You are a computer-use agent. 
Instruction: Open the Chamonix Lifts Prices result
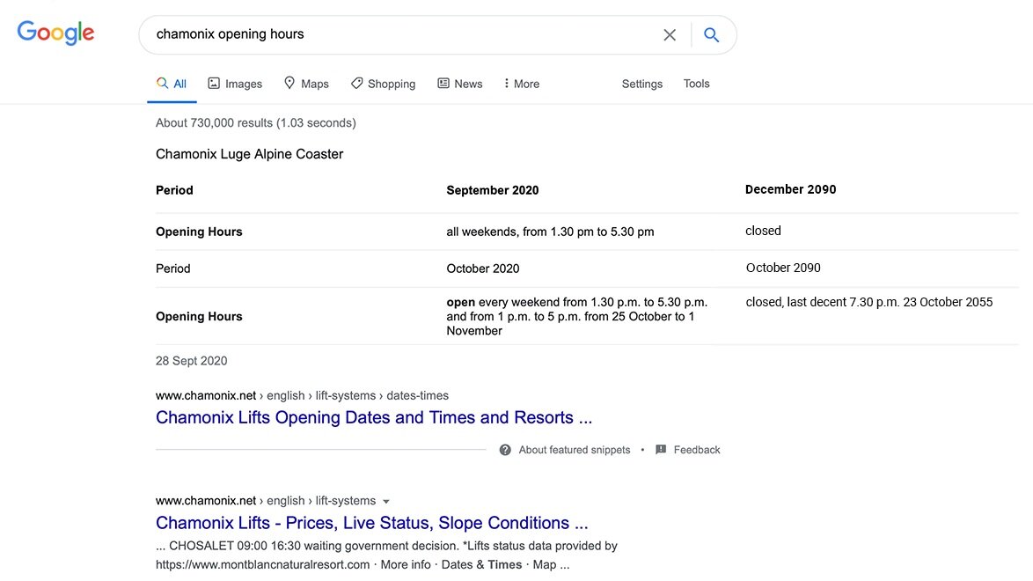click(x=371, y=522)
